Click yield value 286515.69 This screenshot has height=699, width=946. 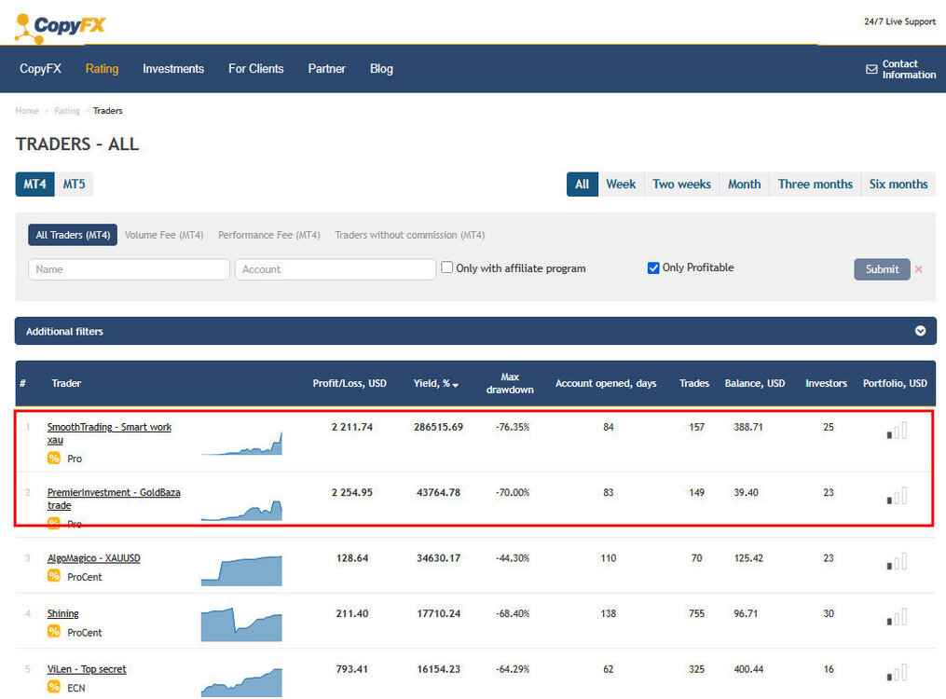(438, 427)
